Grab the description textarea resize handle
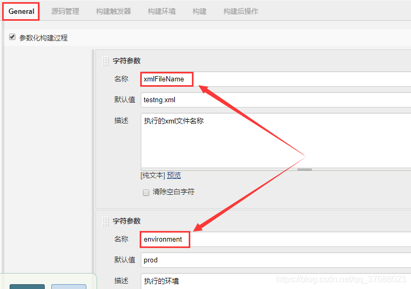411x289 pixels. click(304, 169)
